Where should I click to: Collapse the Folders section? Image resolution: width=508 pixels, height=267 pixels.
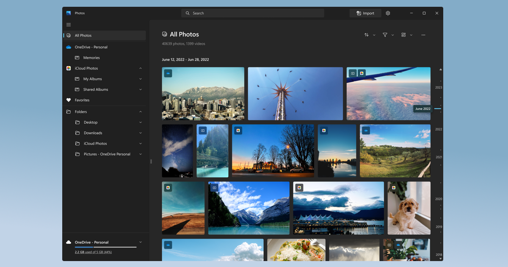pos(141,112)
